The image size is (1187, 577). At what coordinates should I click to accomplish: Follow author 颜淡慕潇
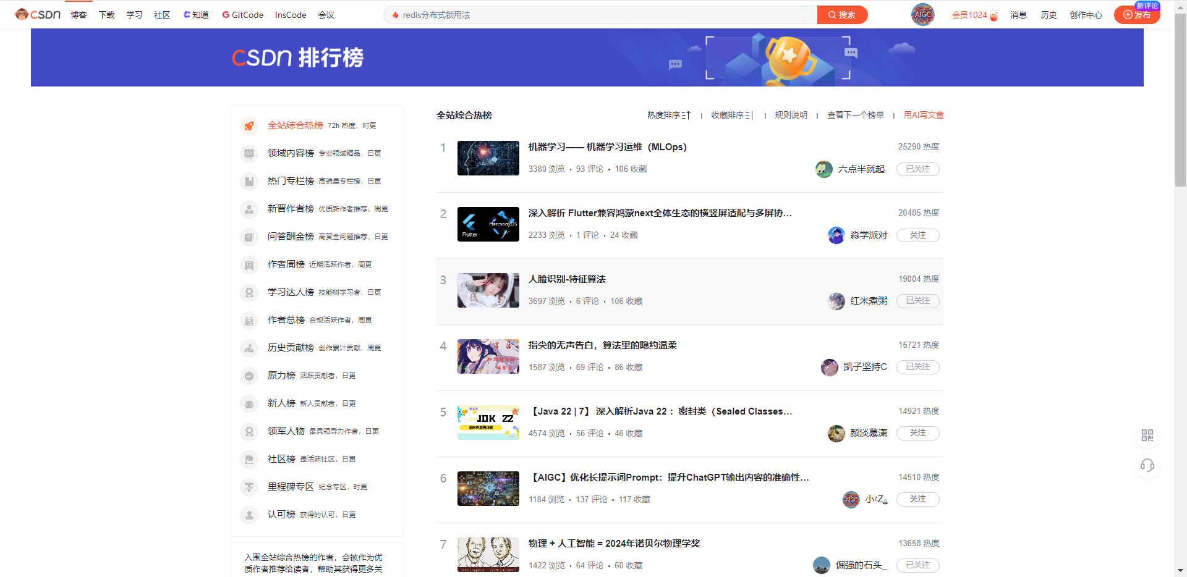(x=918, y=433)
